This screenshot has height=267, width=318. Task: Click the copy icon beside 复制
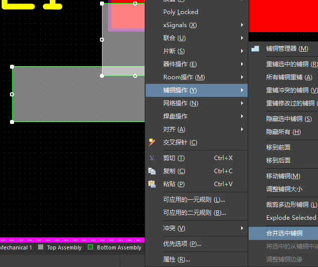pos(152,171)
